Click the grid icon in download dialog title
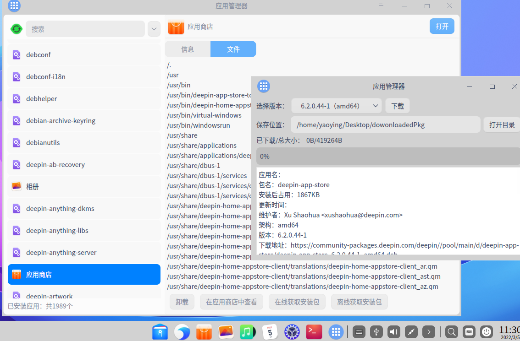This screenshot has width=520, height=341. (x=264, y=87)
